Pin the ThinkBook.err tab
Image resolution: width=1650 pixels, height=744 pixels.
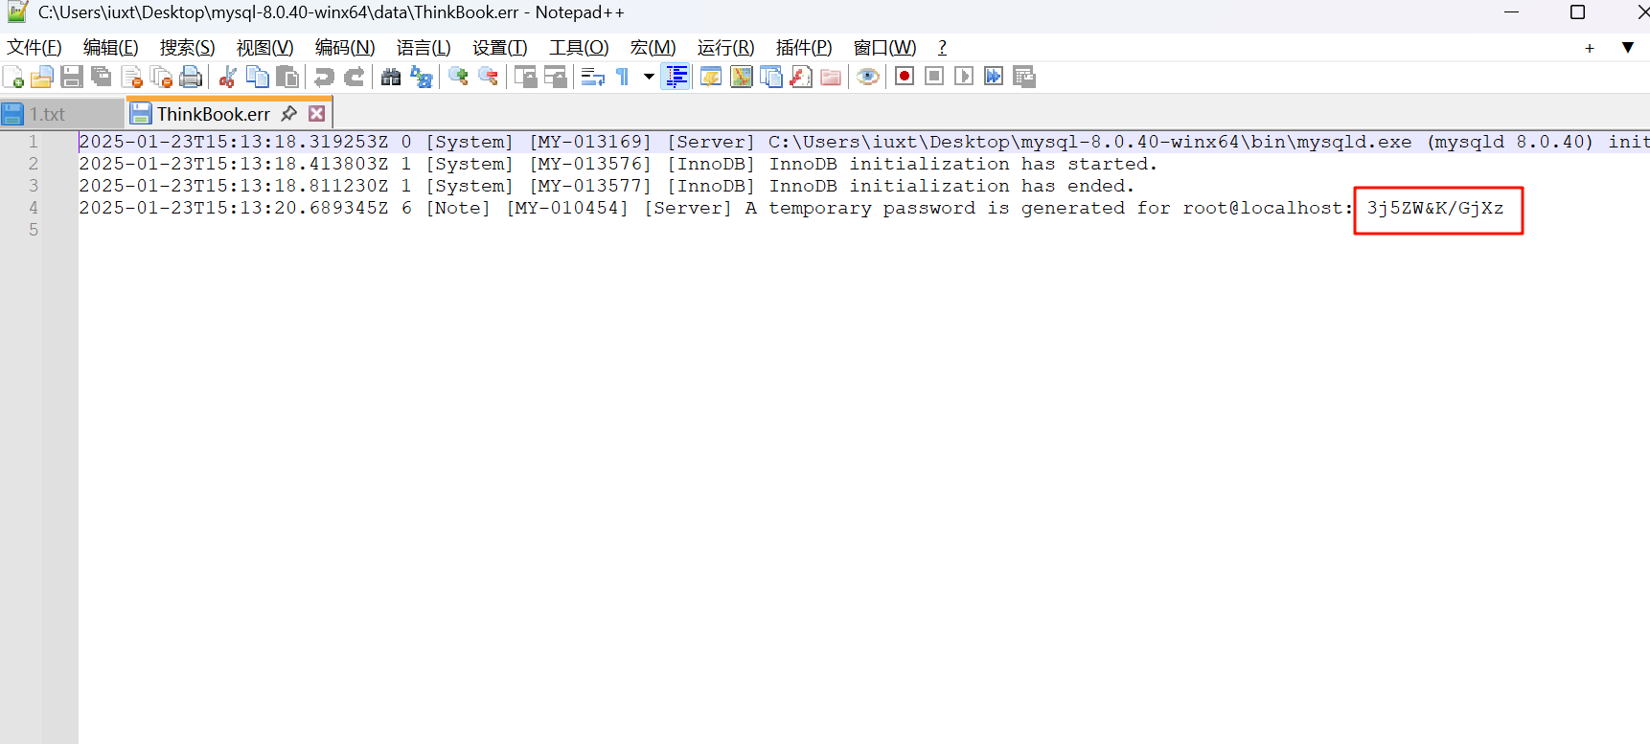pyautogui.click(x=288, y=114)
